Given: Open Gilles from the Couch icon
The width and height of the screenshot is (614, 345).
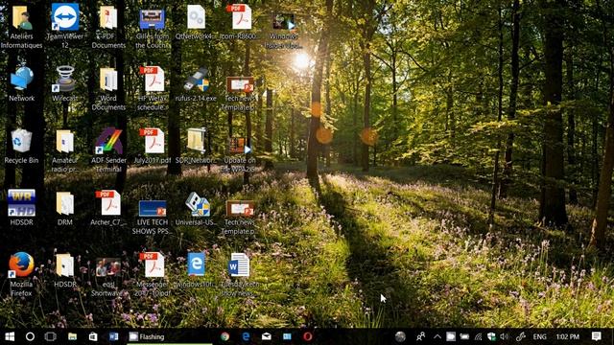Looking at the screenshot, I should (153, 27).
